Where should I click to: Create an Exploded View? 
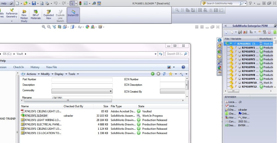coord(48,14)
